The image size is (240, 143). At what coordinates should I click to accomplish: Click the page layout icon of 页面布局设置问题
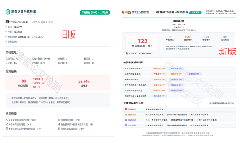pos(59,129)
